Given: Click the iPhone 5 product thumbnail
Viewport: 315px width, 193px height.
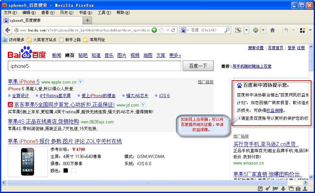Looking at the screenshot, I should [28, 162].
